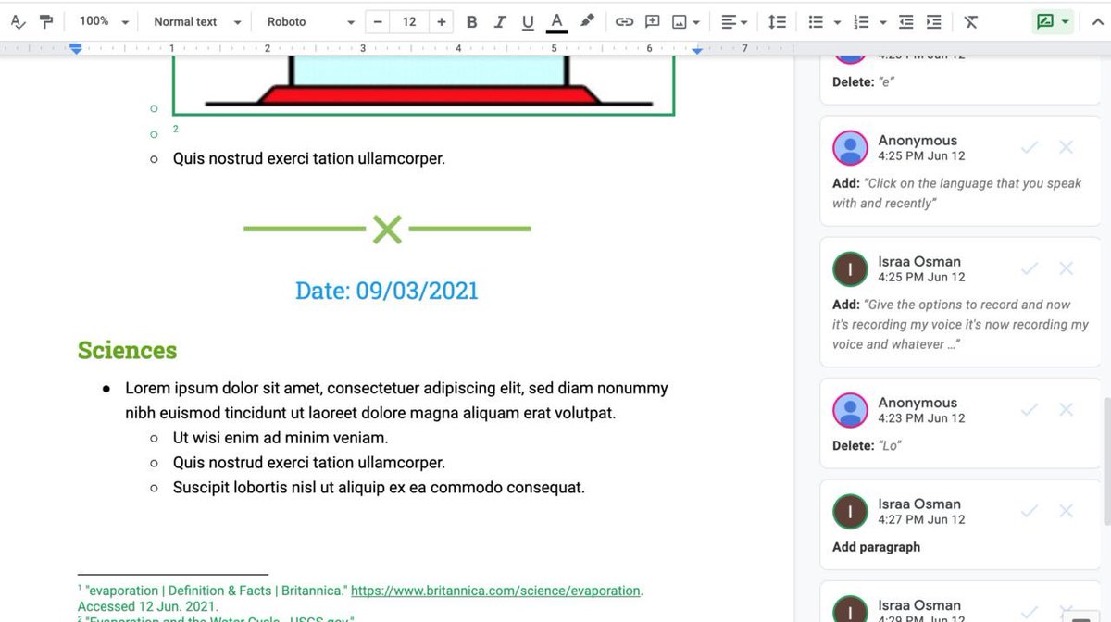Image resolution: width=1111 pixels, height=622 pixels.
Task: Open line and paragraph spacing
Action: pyautogui.click(x=778, y=21)
